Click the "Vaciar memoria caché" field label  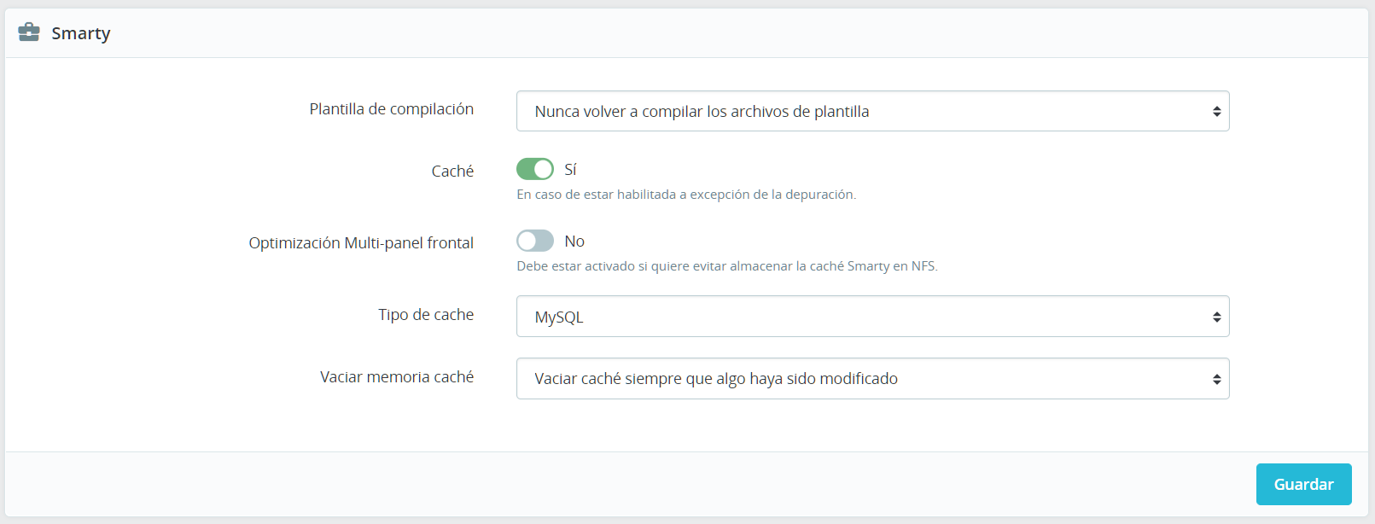point(397,377)
